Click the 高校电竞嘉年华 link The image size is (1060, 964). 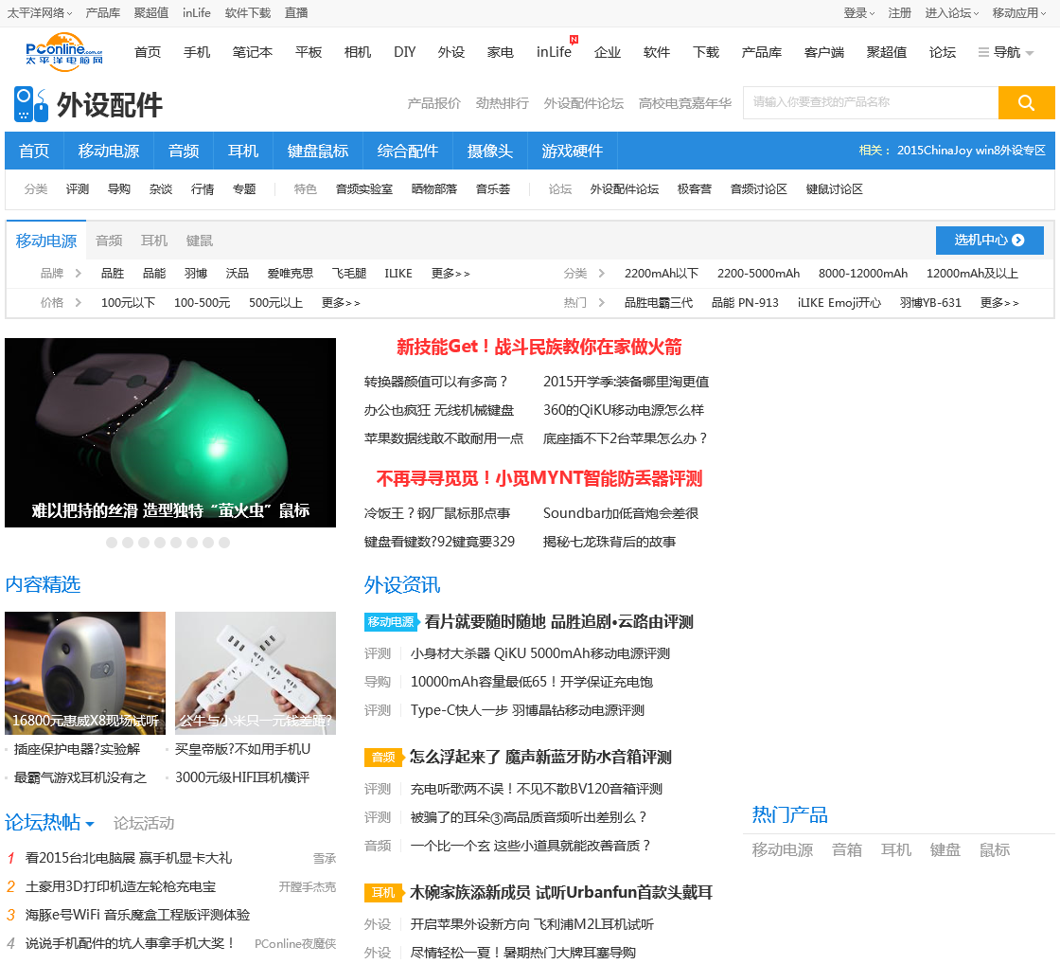[685, 103]
